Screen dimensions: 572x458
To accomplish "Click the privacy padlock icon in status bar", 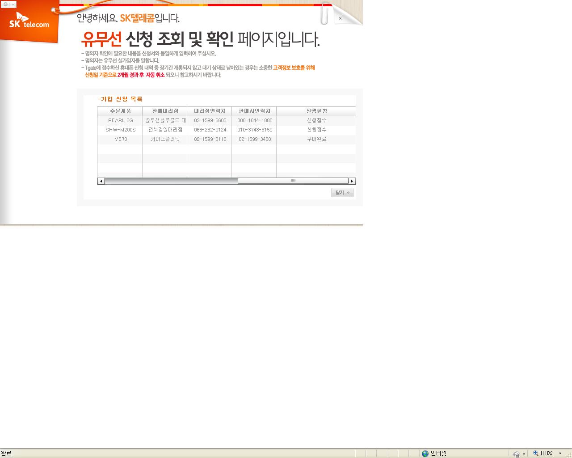I will point(516,454).
